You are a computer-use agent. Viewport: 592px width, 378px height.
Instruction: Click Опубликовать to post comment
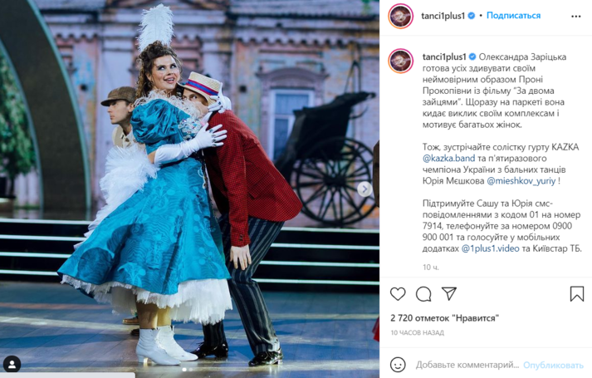(x=553, y=366)
